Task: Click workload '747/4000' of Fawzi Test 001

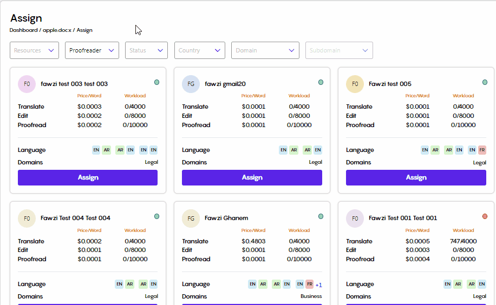Action: click(x=463, y=241)
